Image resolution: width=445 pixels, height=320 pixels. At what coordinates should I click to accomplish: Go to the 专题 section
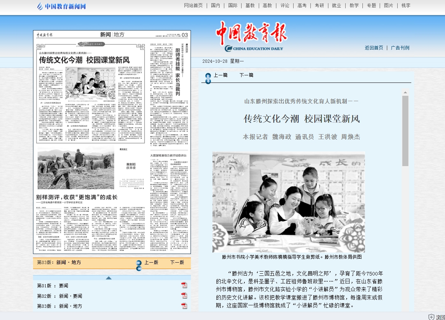point(371,5)
